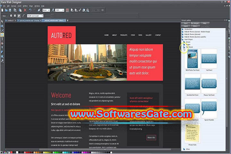The width and height of the screenshot is (231, 154).
Task: Select the Selector arrow tool
Action: coord(2,21)
